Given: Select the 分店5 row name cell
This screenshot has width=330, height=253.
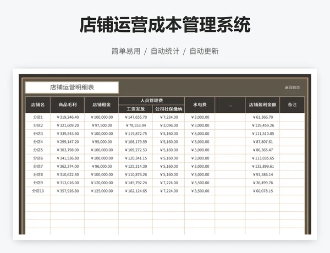Looking at the screenshot, I should tap(38, 150).
